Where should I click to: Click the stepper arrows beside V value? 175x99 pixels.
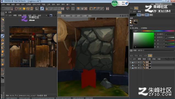coord(164,37)
